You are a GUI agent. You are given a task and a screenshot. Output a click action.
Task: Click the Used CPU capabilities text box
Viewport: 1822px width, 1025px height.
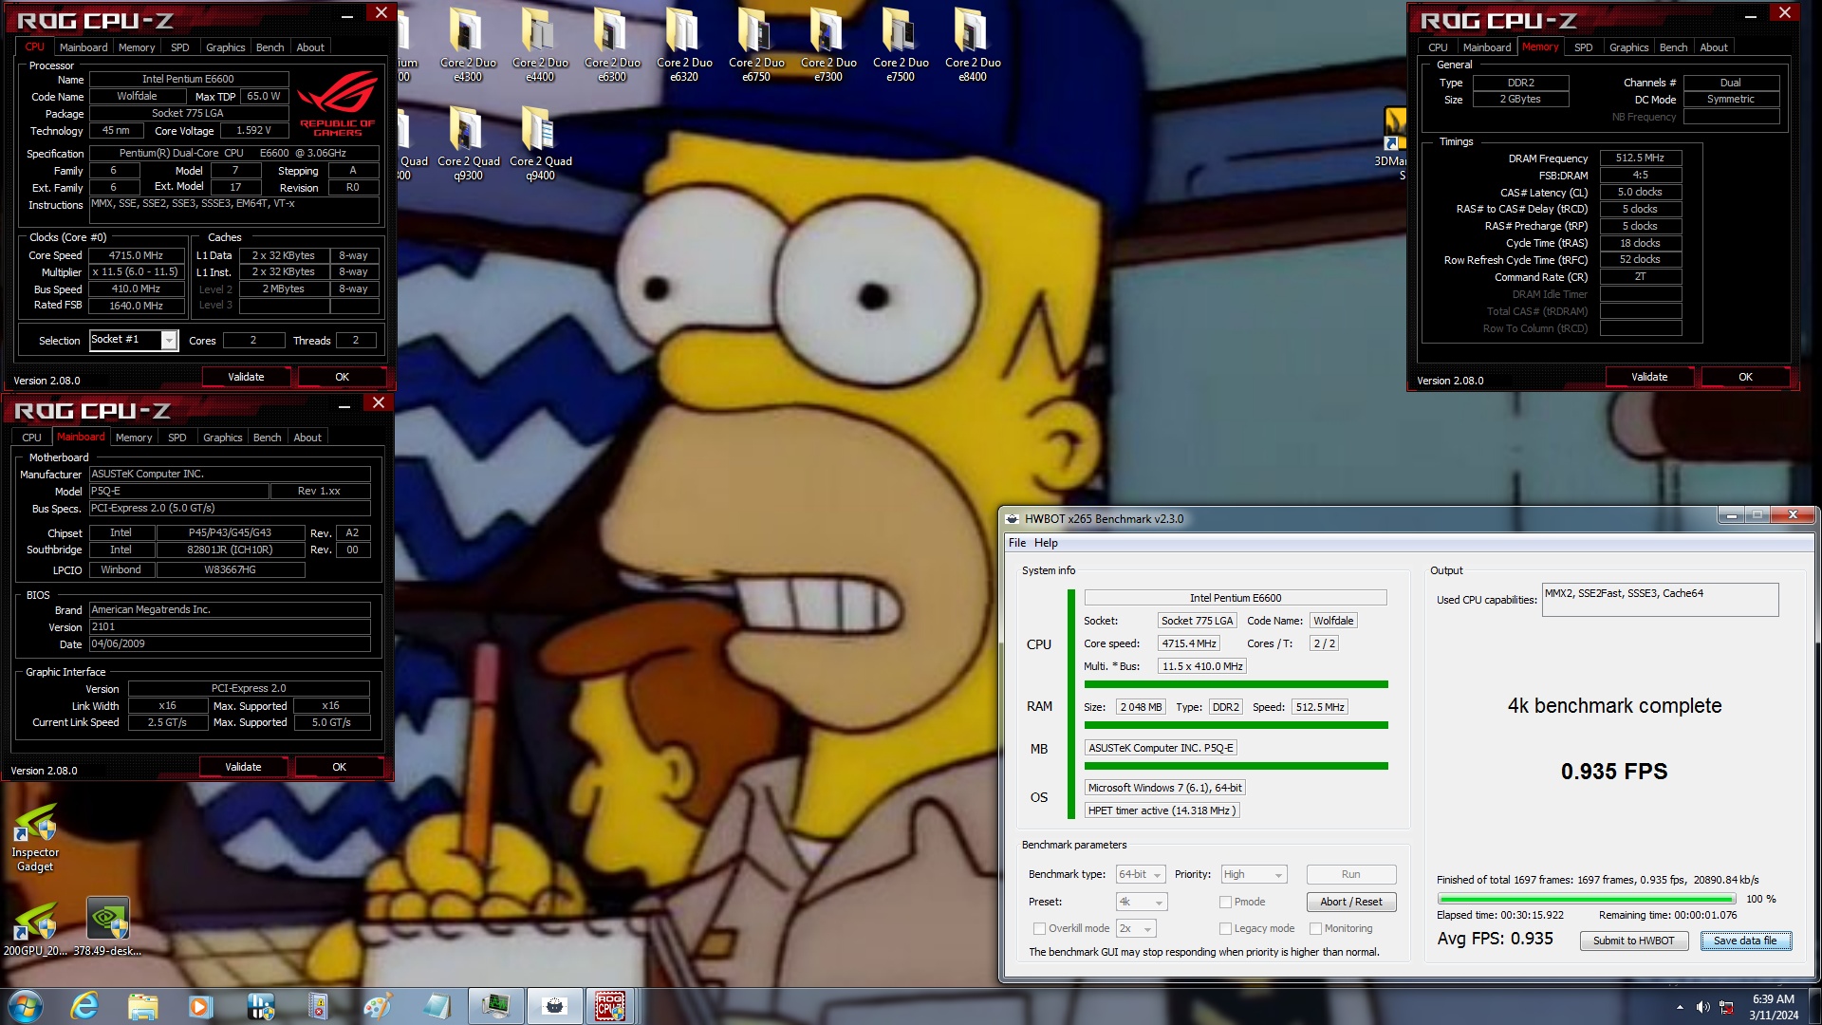coord(1660,600)
